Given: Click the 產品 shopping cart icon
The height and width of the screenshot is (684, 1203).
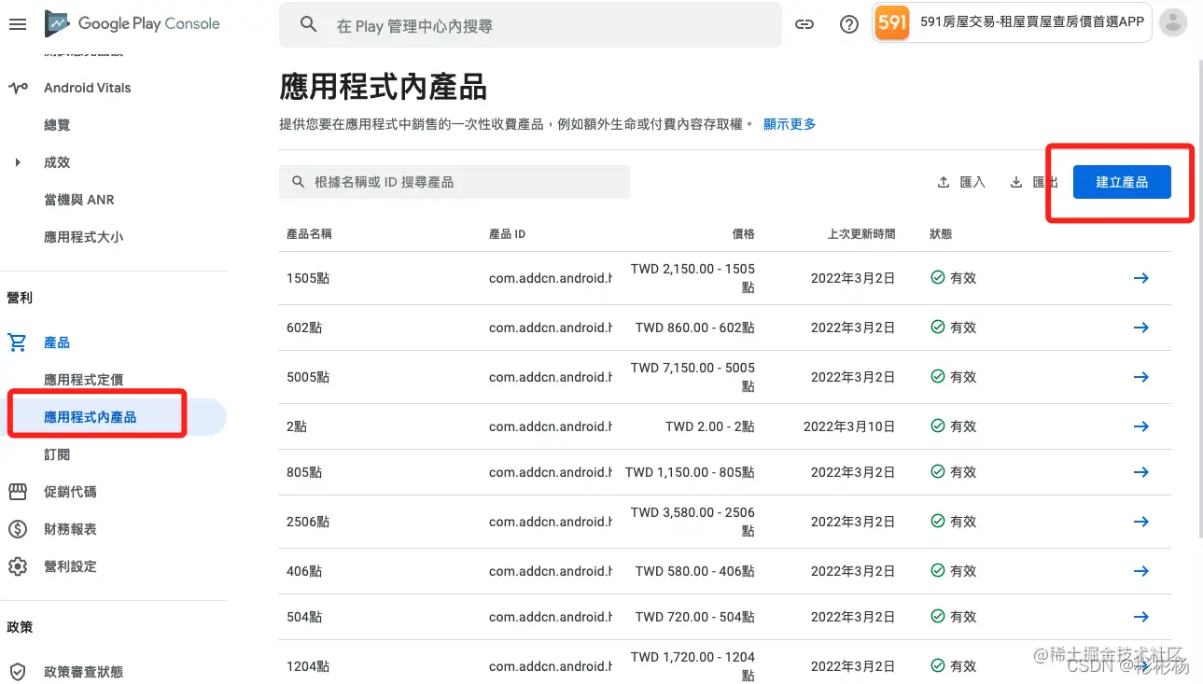Looking at the screenshot, I should (18, 342).
